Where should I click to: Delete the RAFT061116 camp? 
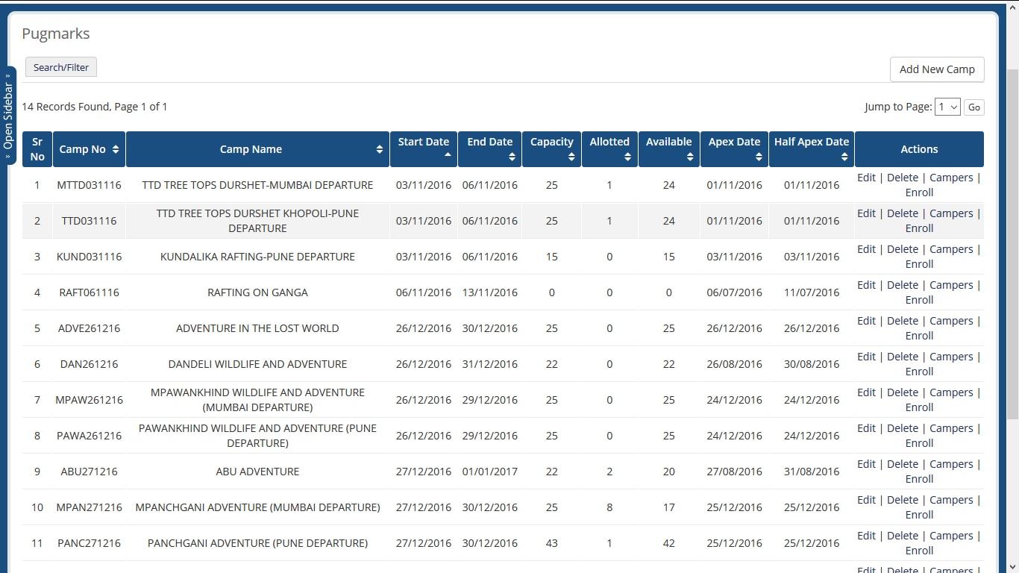pos(902,285)
